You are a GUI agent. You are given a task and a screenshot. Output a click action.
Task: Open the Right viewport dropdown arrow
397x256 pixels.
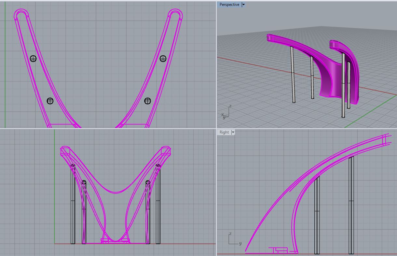tap(233, 132)
